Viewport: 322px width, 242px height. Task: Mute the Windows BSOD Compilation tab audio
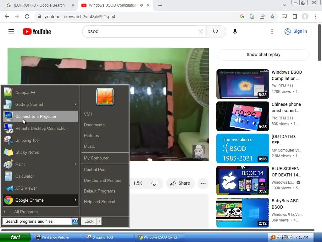pos(141,5)
